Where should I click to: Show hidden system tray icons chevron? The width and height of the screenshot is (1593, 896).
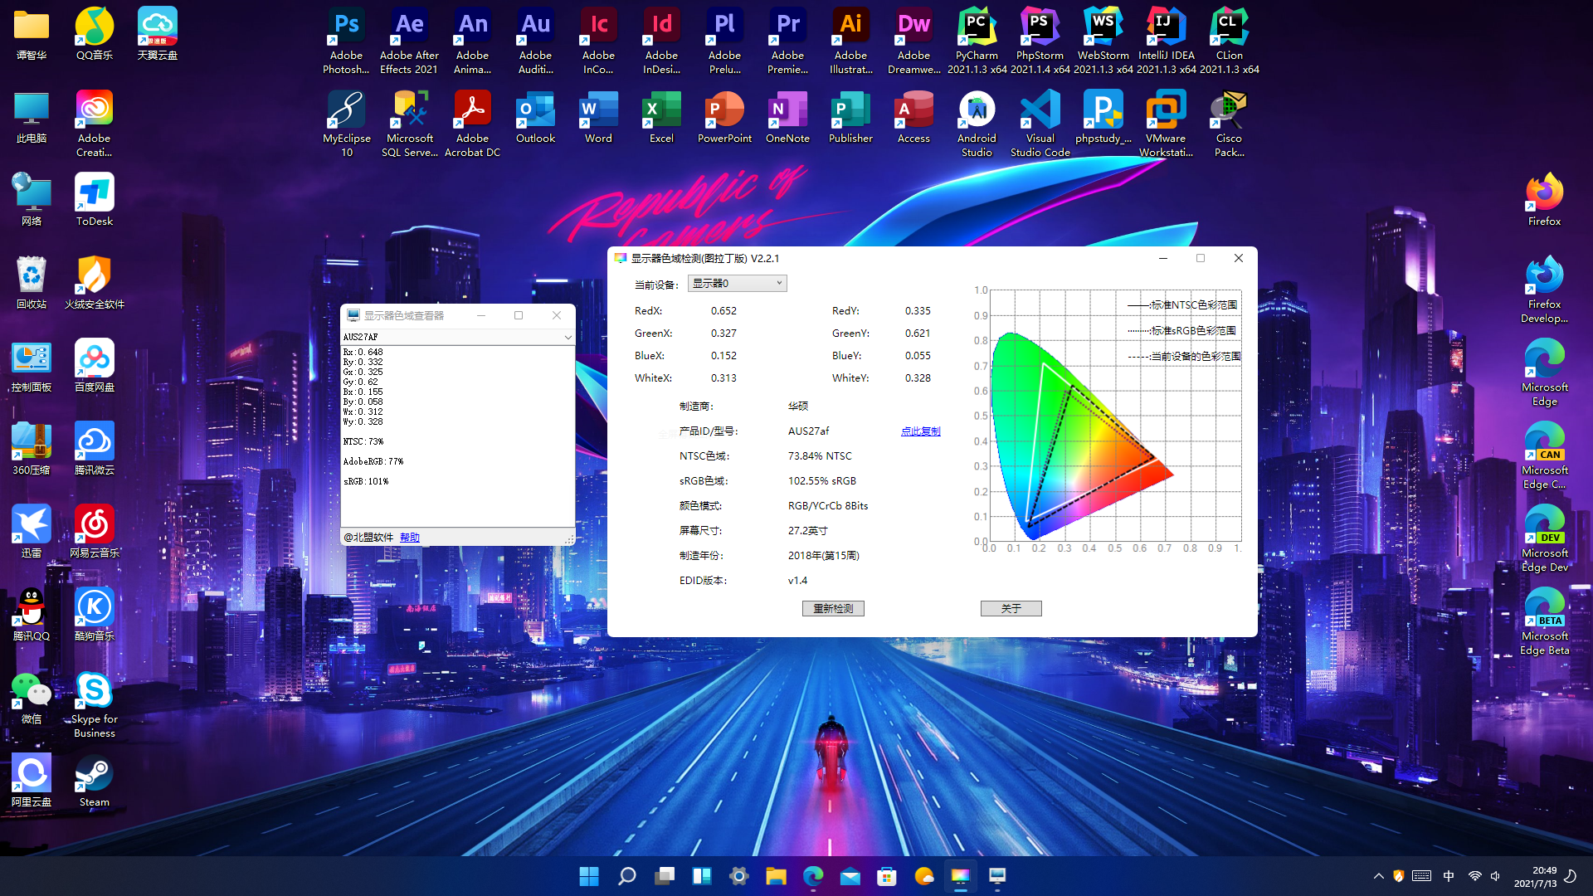(1379, 876)
